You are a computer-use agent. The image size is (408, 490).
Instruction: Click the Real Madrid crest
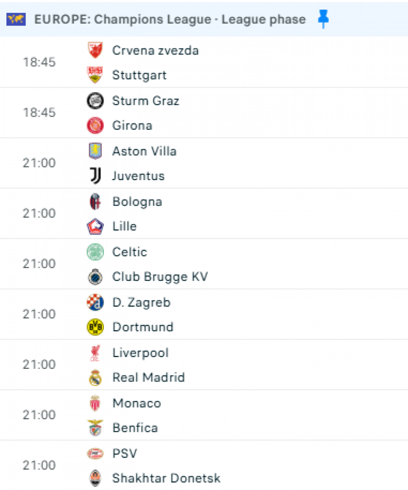click(95, 377)
